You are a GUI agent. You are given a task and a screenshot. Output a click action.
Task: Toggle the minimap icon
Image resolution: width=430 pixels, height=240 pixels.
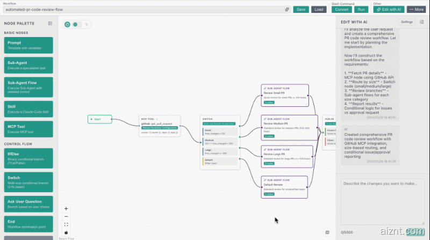[327, 232]
